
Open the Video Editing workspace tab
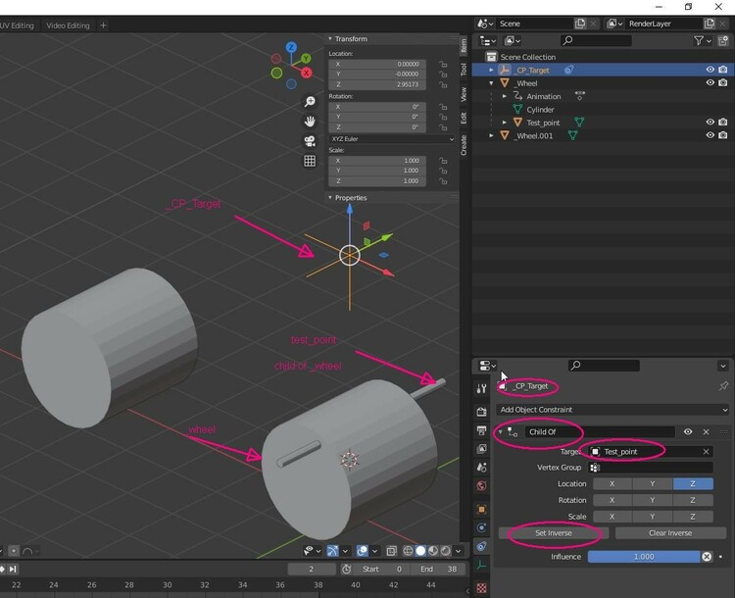click(68, 25)
